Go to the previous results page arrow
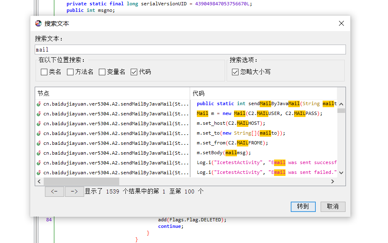 54,191
